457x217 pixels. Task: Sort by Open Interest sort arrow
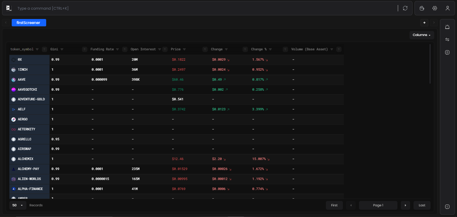click(x=160, y=49)
